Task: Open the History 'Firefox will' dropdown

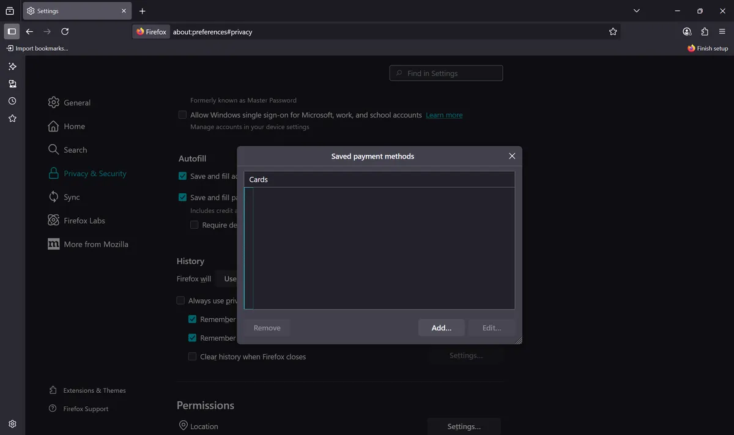Action: (228, 279)
